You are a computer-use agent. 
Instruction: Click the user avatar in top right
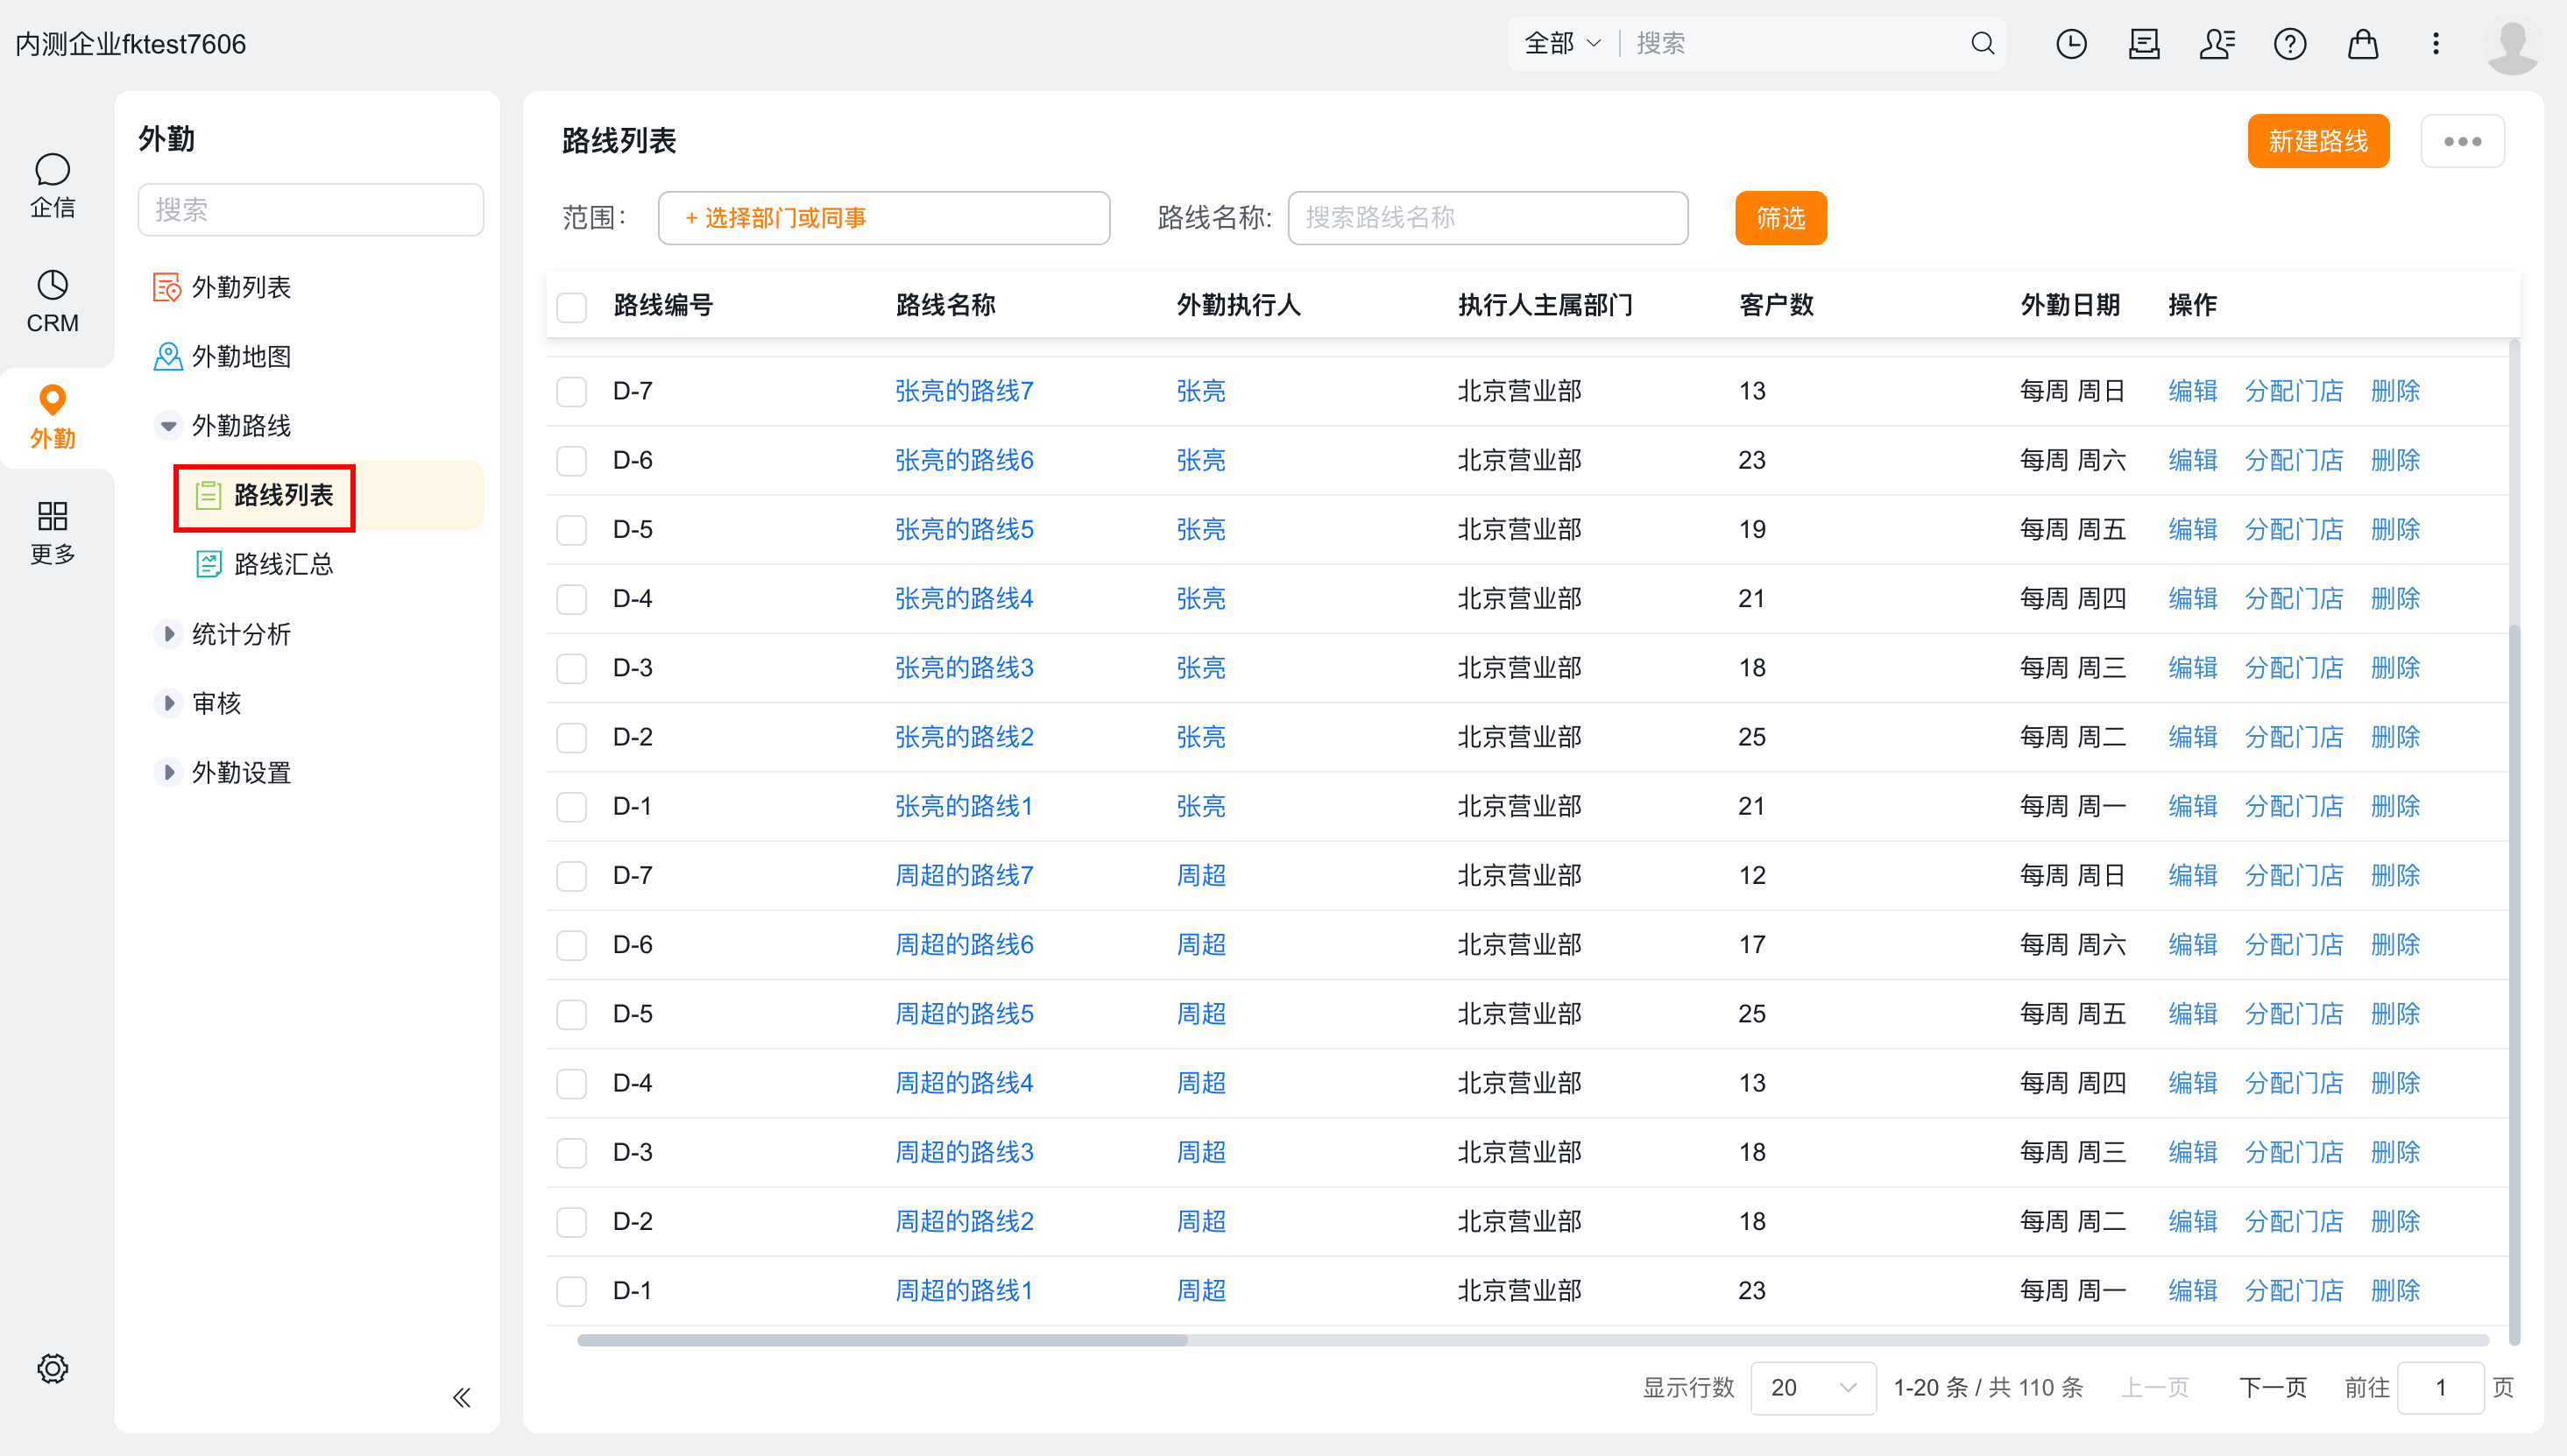pos(2512,45)
